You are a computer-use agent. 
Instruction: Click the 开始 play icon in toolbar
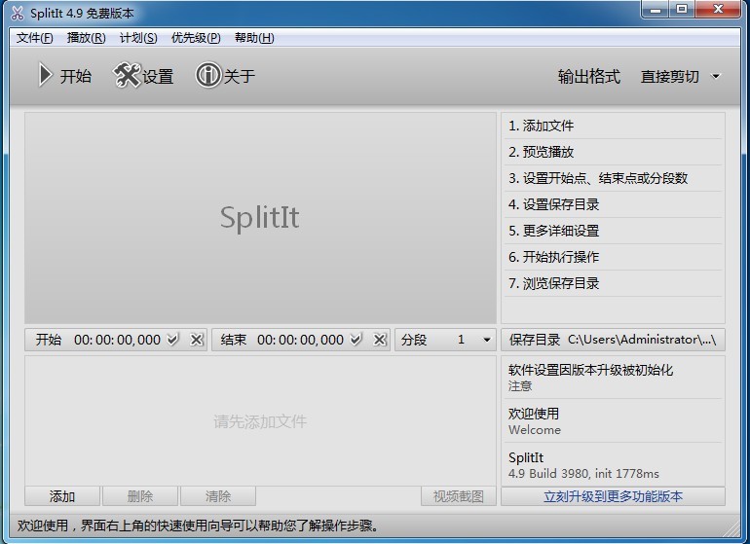tap(45, 76)
